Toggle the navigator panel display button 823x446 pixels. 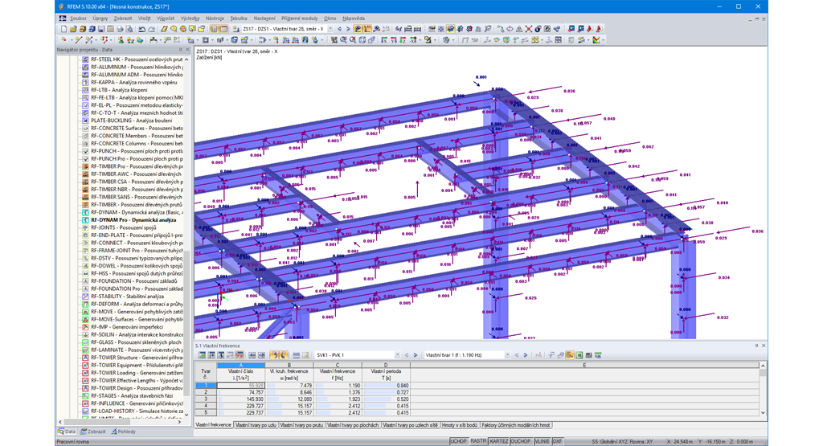pyautogui.click(x=214, y=29)
